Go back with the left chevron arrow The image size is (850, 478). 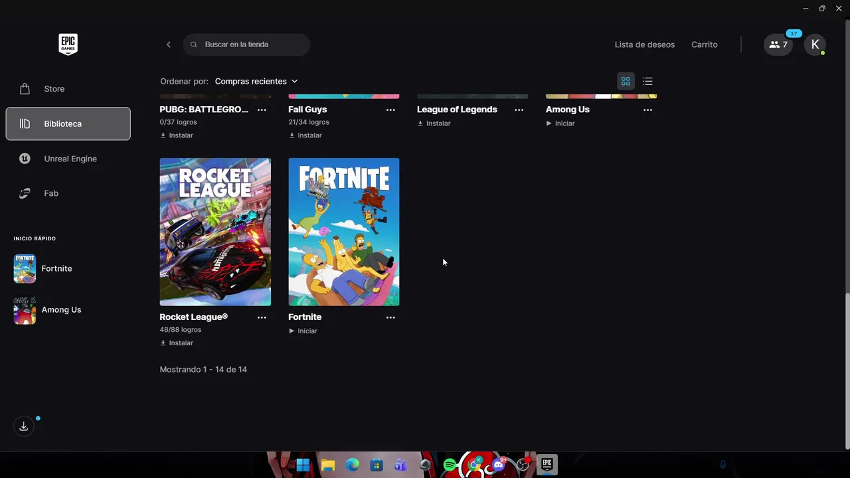coord(169,44)
